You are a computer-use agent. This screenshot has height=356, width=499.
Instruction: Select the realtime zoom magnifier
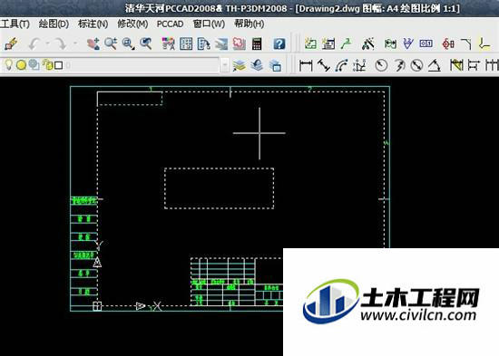pos(111,43)
